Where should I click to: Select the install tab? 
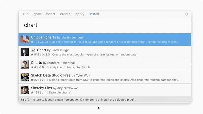pyautogui.click(x=94, y=14)
